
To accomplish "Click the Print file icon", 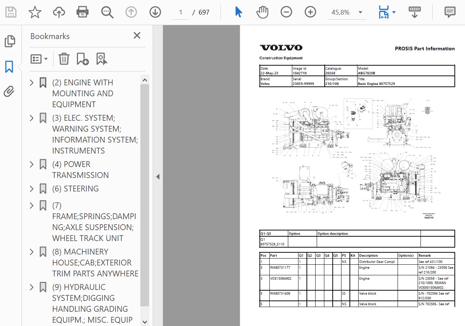I will (83, 12).
